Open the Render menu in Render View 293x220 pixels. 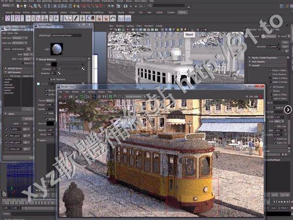point(75,92)
